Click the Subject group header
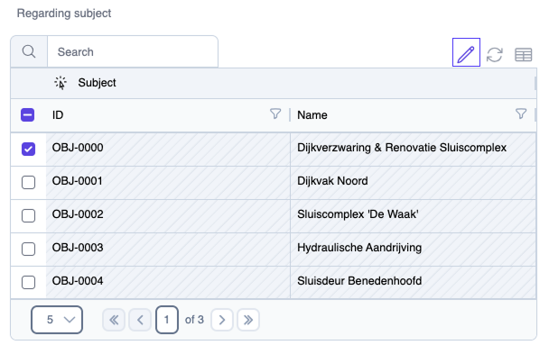Image resolution: width=549 pixels, height=345 pixels. [x=97, y=83]
